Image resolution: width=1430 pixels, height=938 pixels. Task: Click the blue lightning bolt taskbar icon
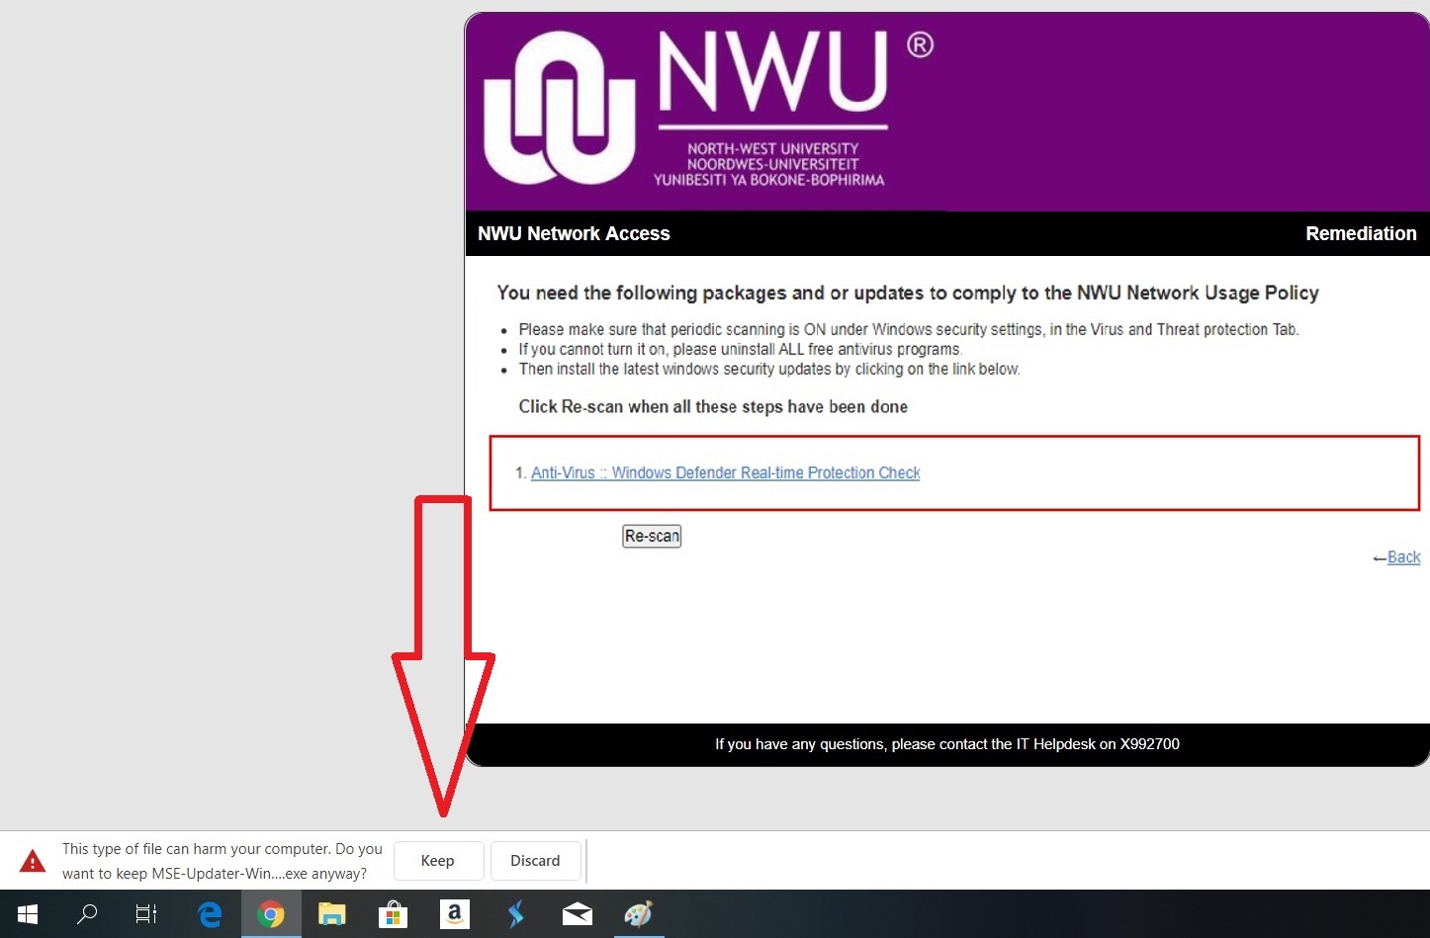515,914
